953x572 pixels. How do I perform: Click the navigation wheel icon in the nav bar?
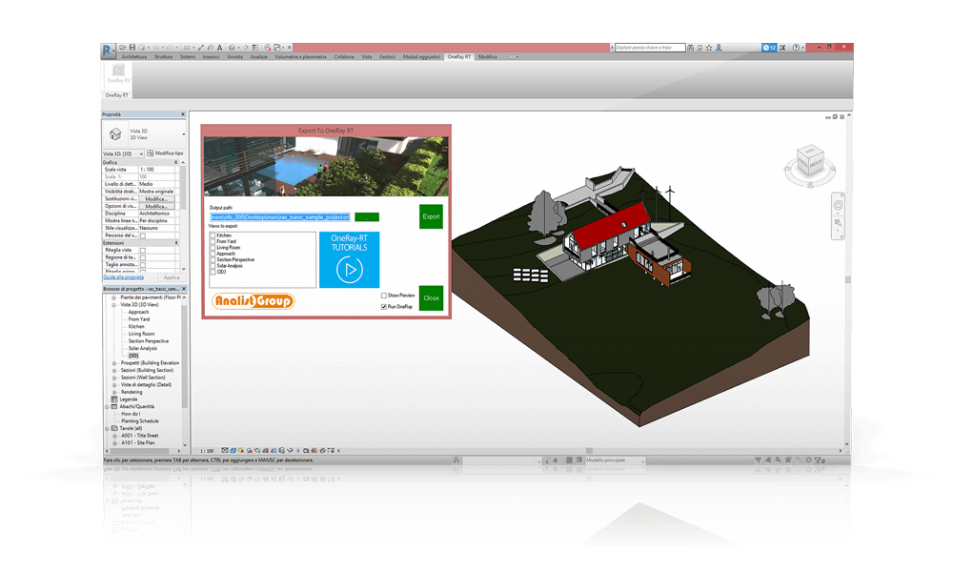(x=837, y=204)
